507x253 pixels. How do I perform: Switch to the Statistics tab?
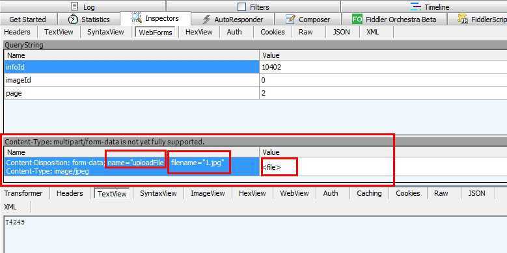pos(89,20)
